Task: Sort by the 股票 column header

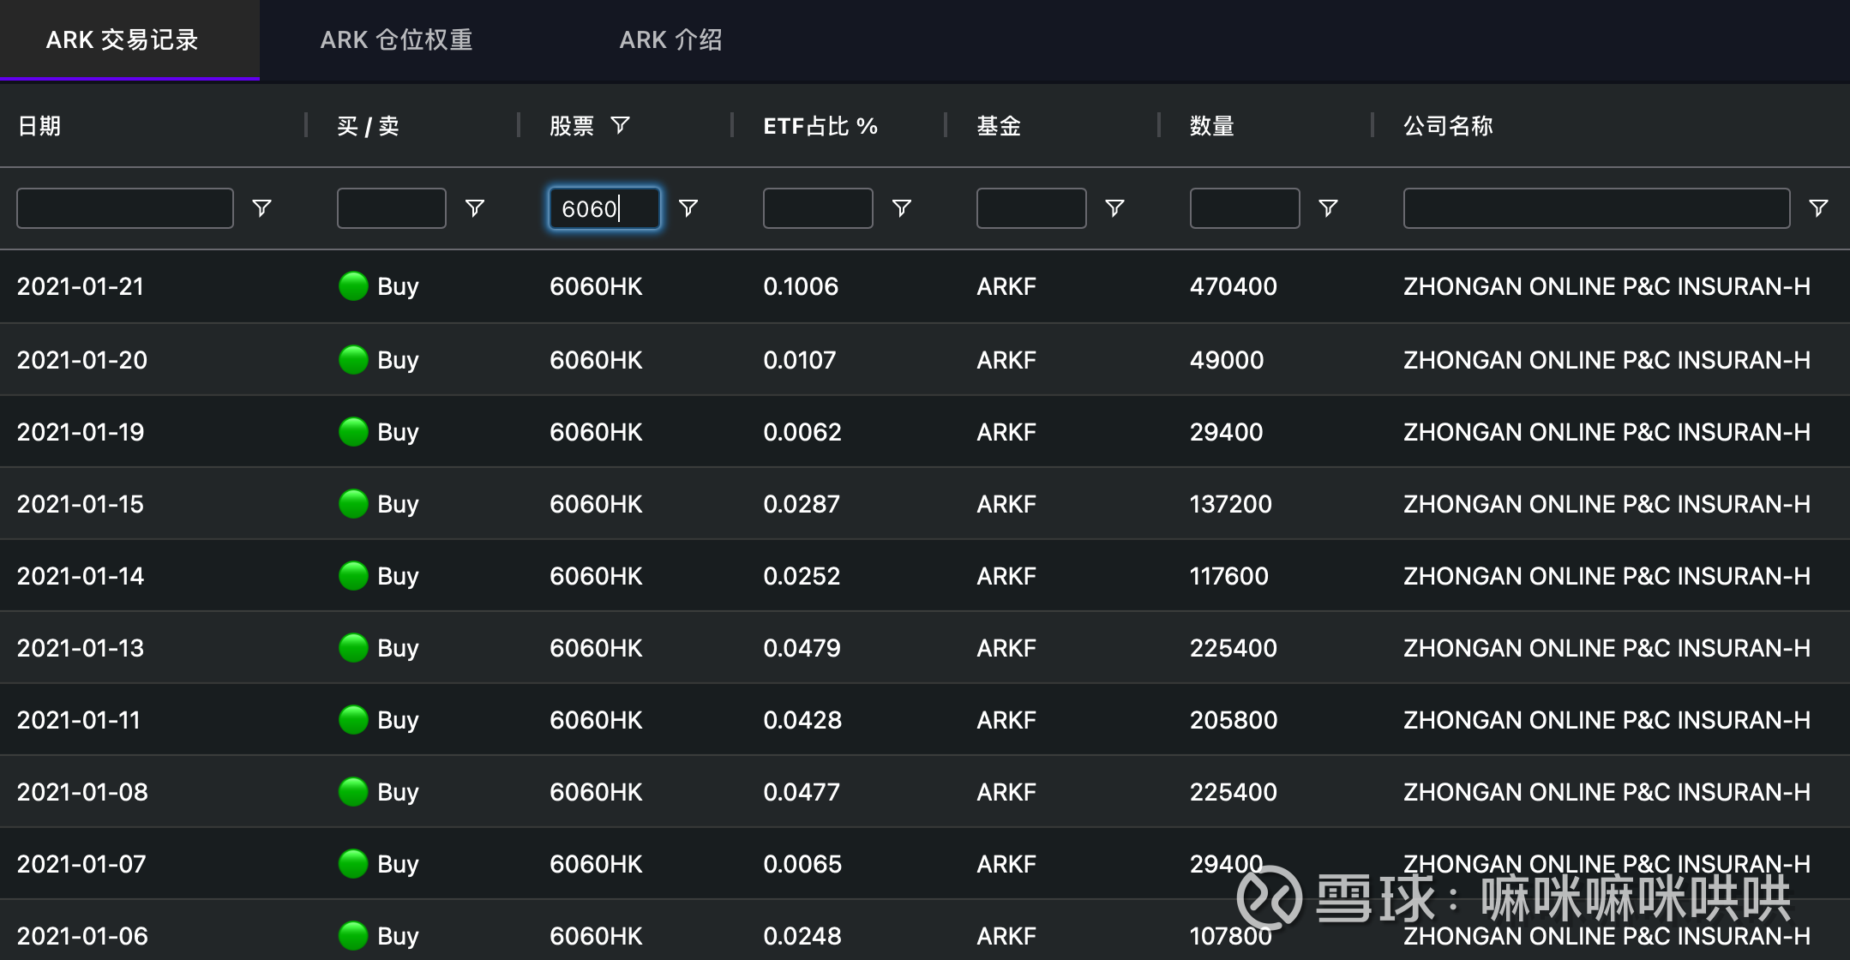Action: [x=572, y=126]
